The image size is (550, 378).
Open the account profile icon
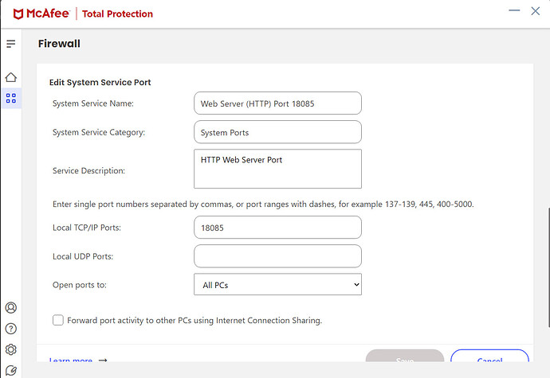[11, 308]
